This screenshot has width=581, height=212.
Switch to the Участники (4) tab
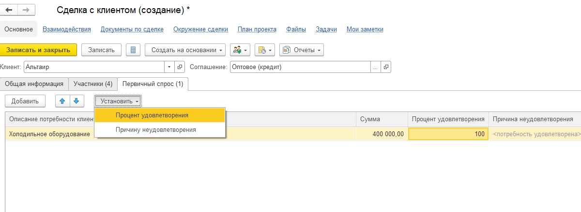(x=92, y=84)
